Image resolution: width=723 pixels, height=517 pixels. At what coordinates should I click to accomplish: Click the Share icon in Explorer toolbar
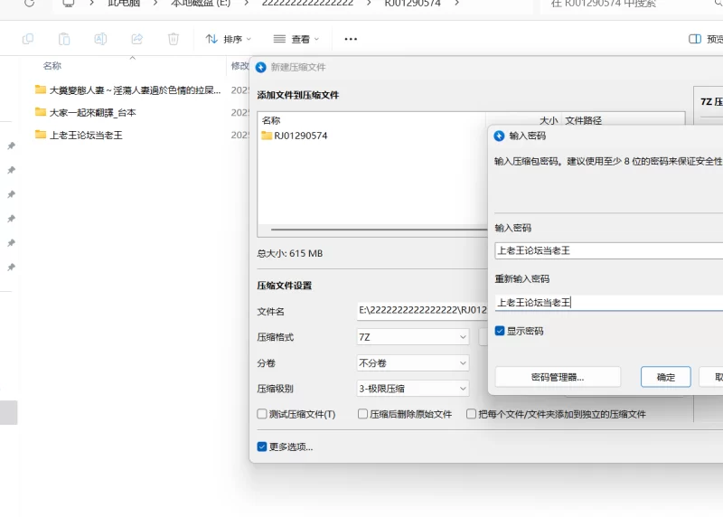137,39
